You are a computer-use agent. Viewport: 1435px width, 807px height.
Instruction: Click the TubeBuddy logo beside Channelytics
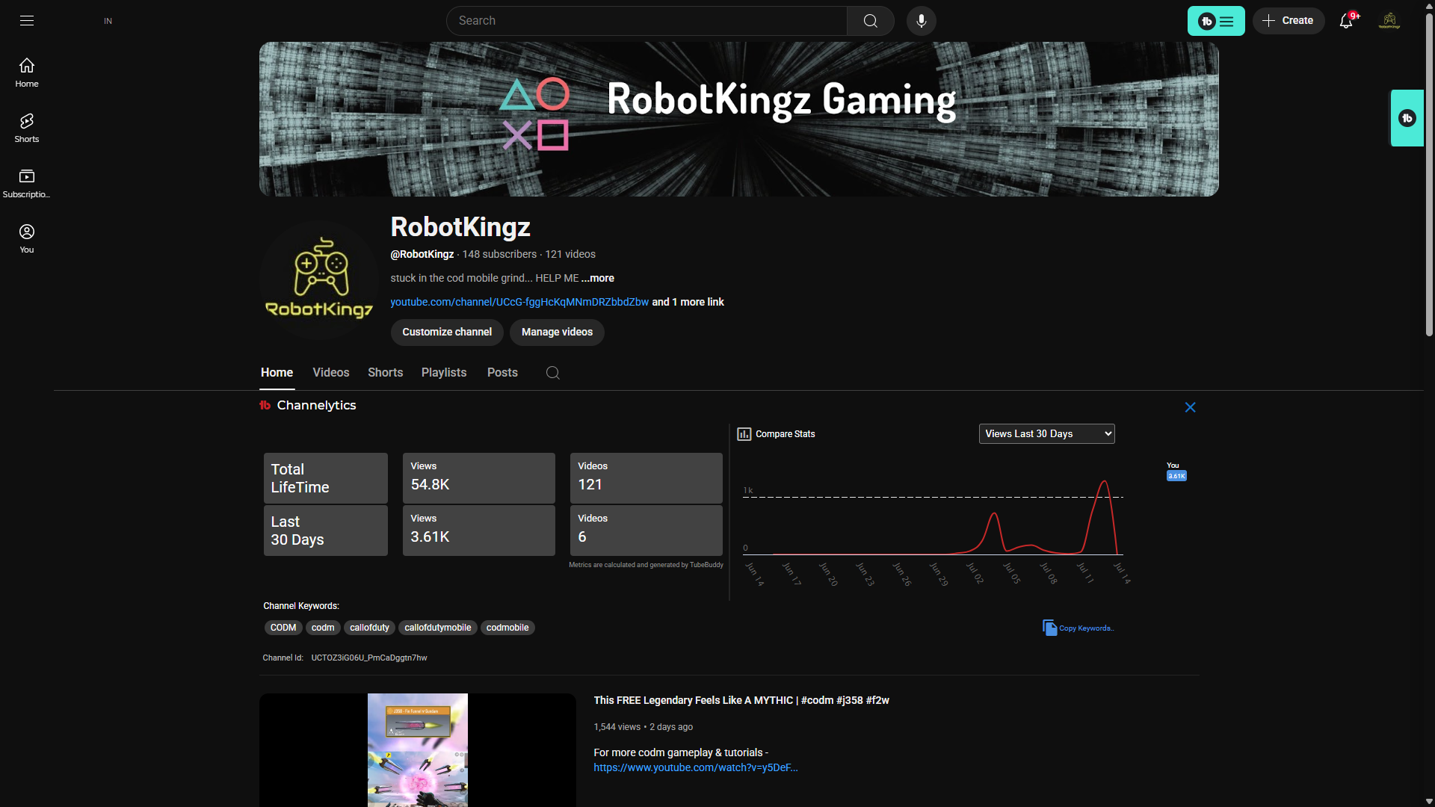click(265, 405)
